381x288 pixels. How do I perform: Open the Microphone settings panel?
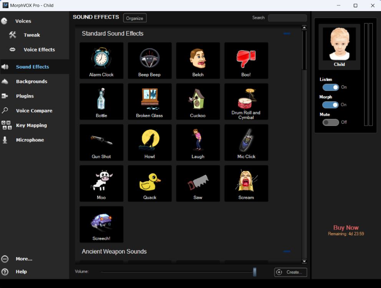click(x=31, y=140)
